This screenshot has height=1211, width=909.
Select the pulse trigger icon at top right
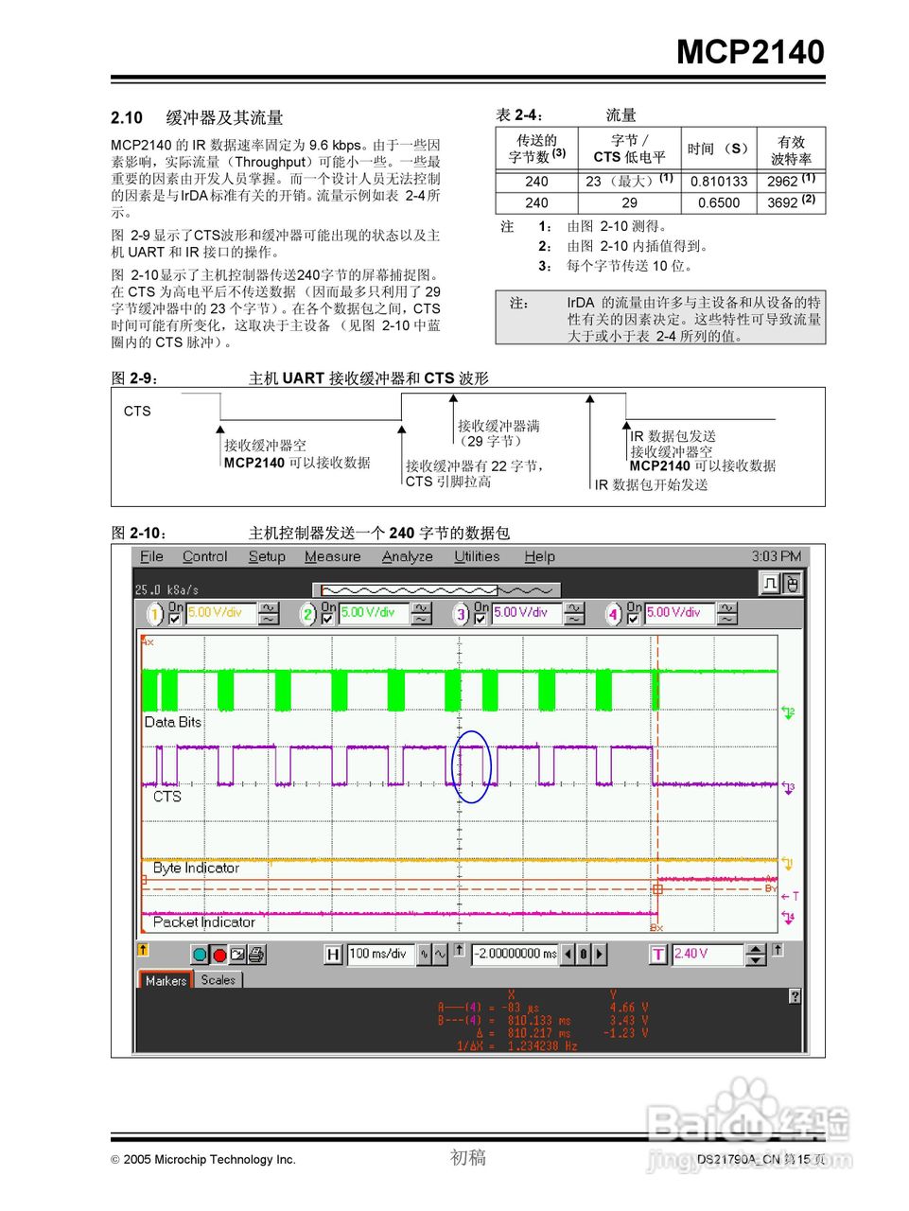click(768, 583)
